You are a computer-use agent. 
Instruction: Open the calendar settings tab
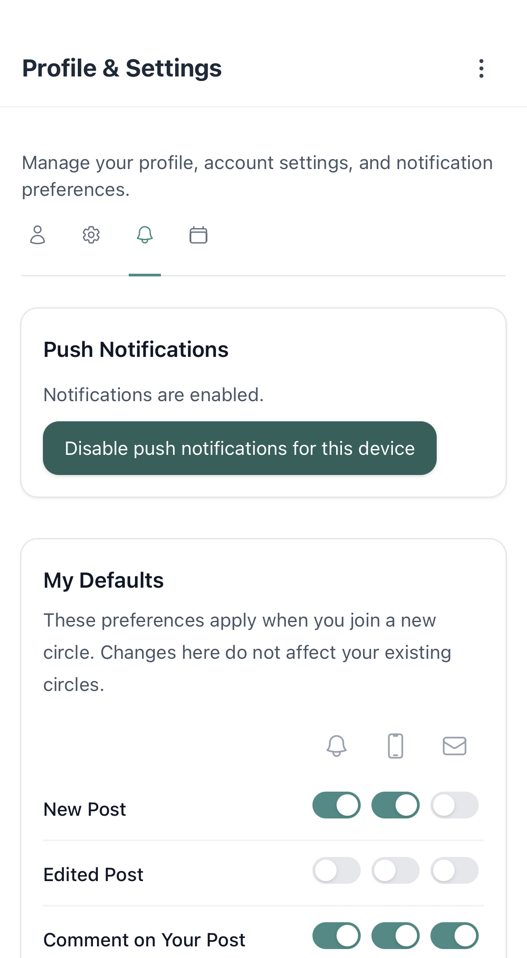(x=198, y=235)
